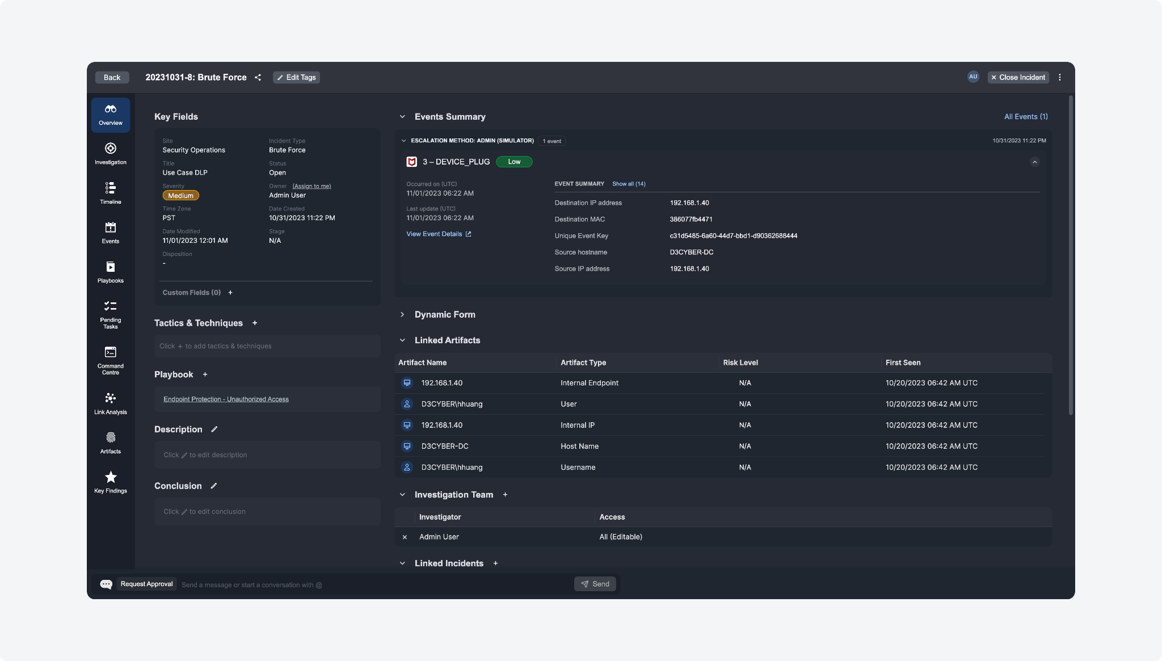The image size is (1162, 661).
Task: Collapse the Linked Artifacts section
Action: [x=402, y=340]
